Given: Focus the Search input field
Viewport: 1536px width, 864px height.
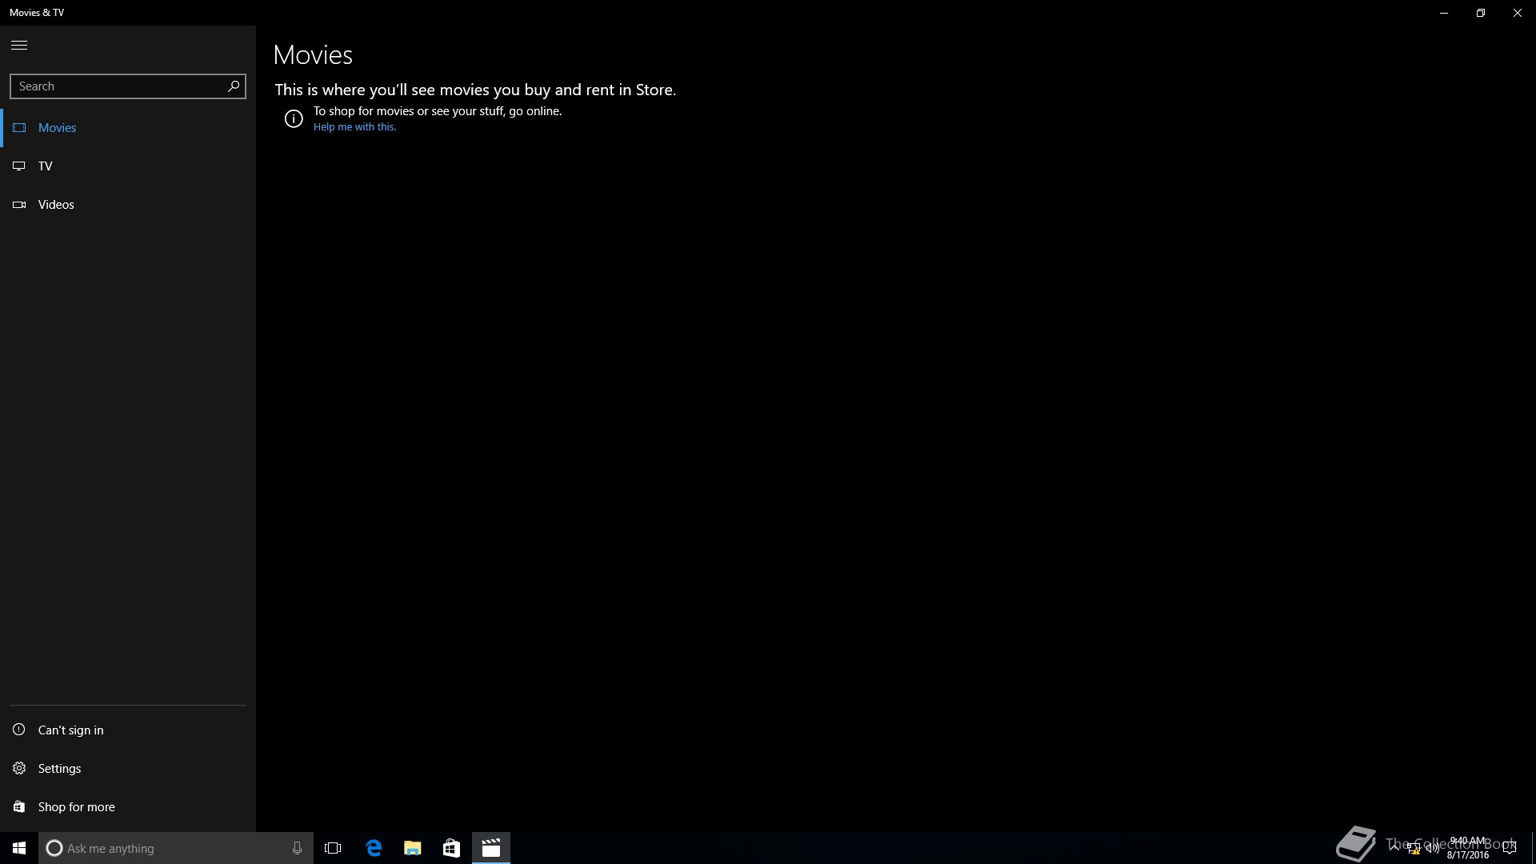Looking at the screenshot, I should point(128,86).
